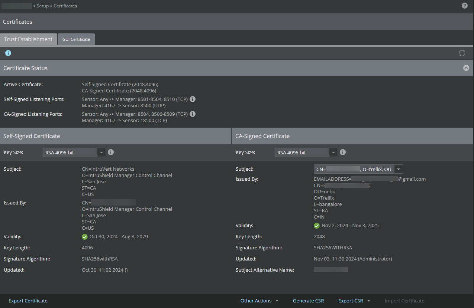474x308 pixels.
Task: Go to Setup in breadcrumb
Action: 43,6
